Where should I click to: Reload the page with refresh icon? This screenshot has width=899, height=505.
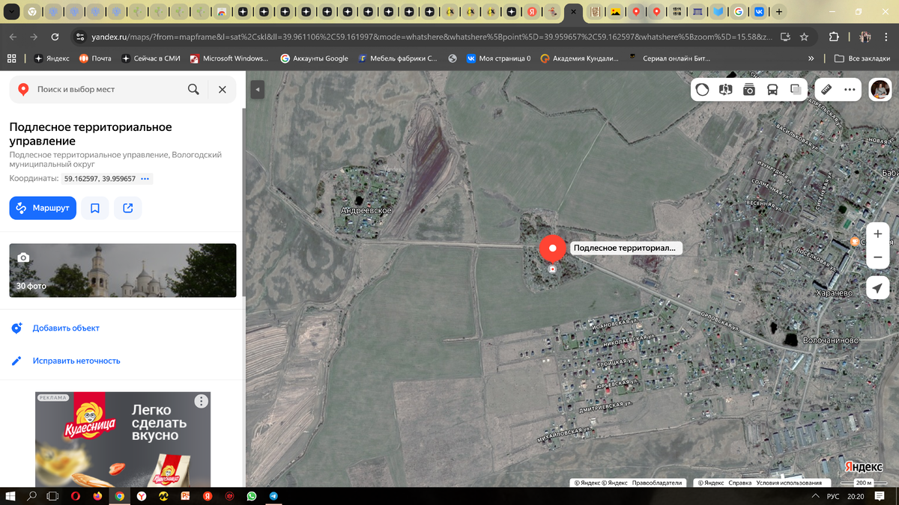point(55,37)
